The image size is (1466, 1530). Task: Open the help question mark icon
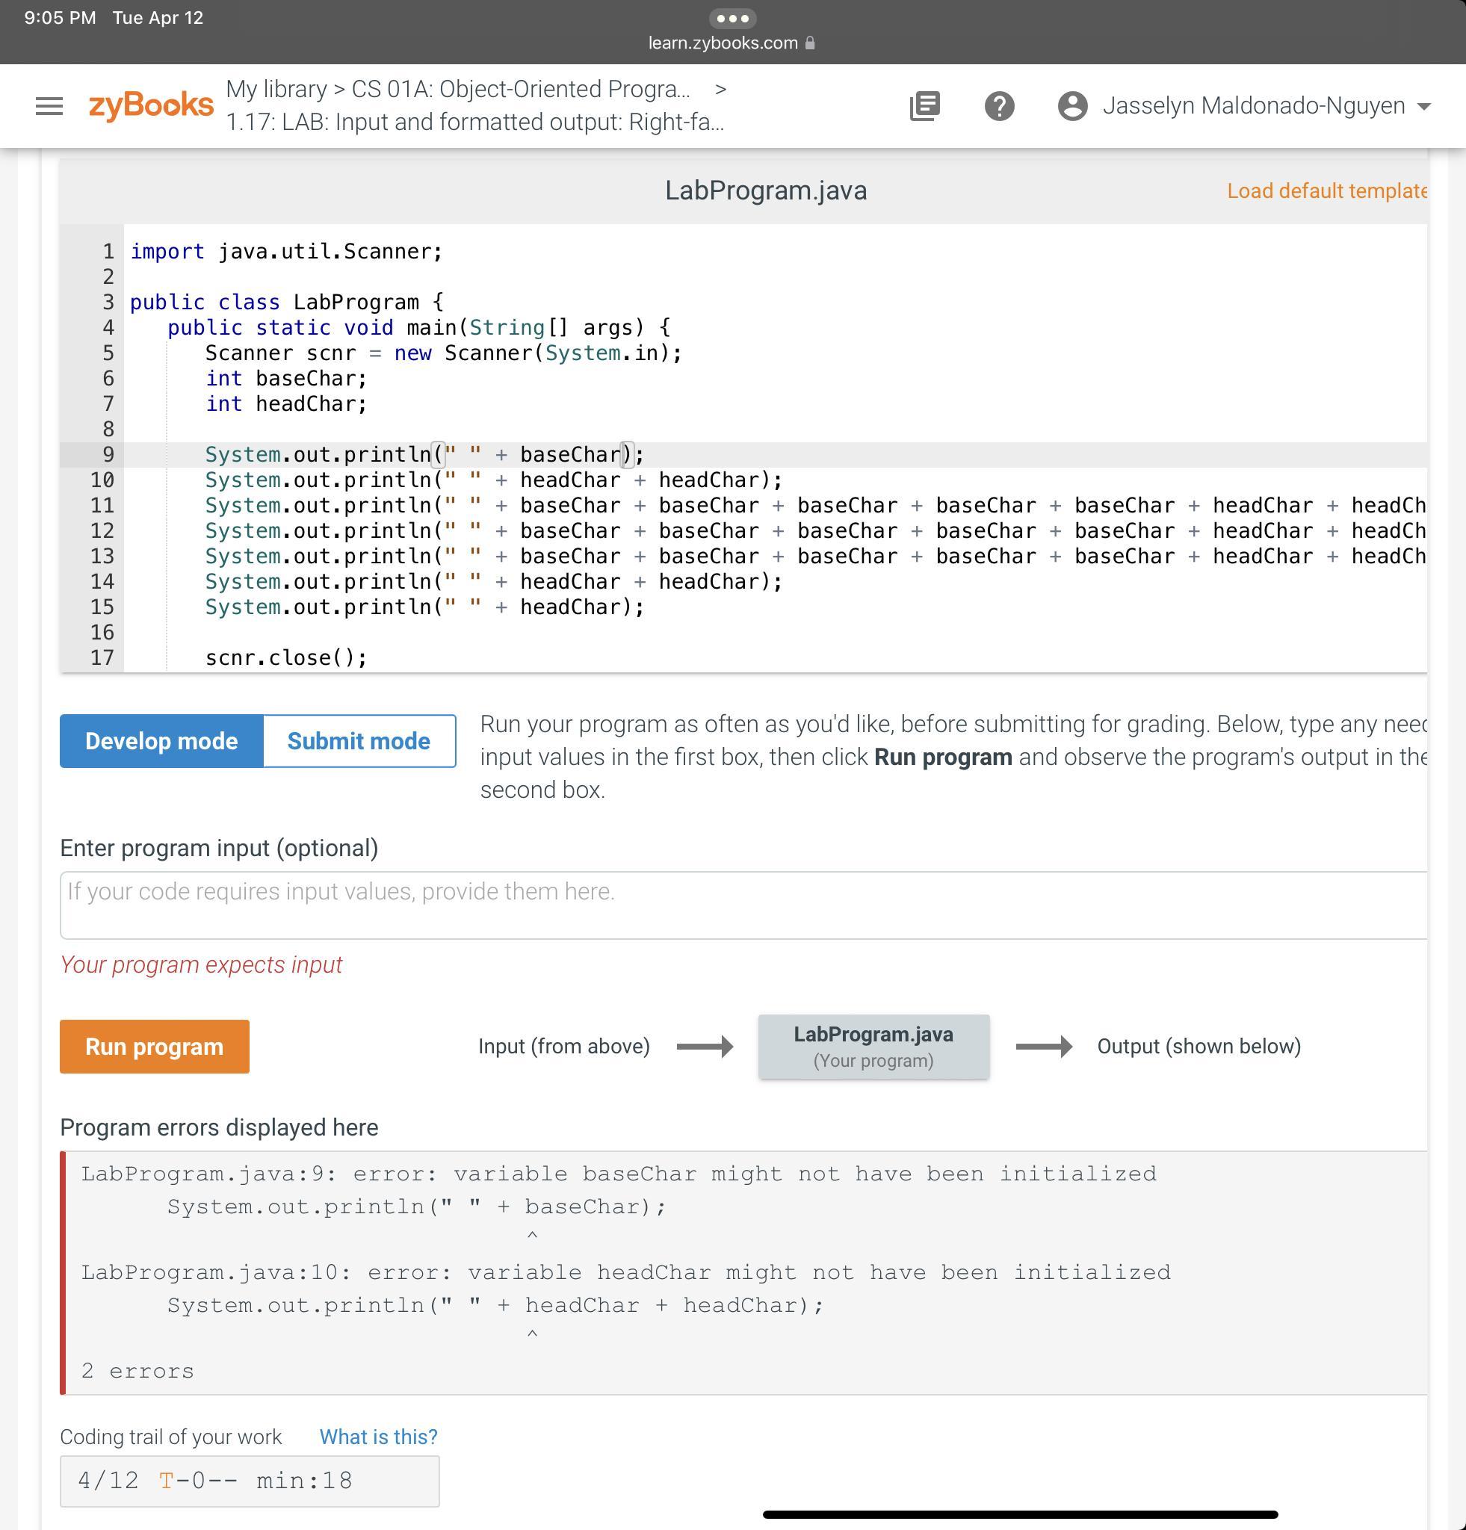(998, 105)
